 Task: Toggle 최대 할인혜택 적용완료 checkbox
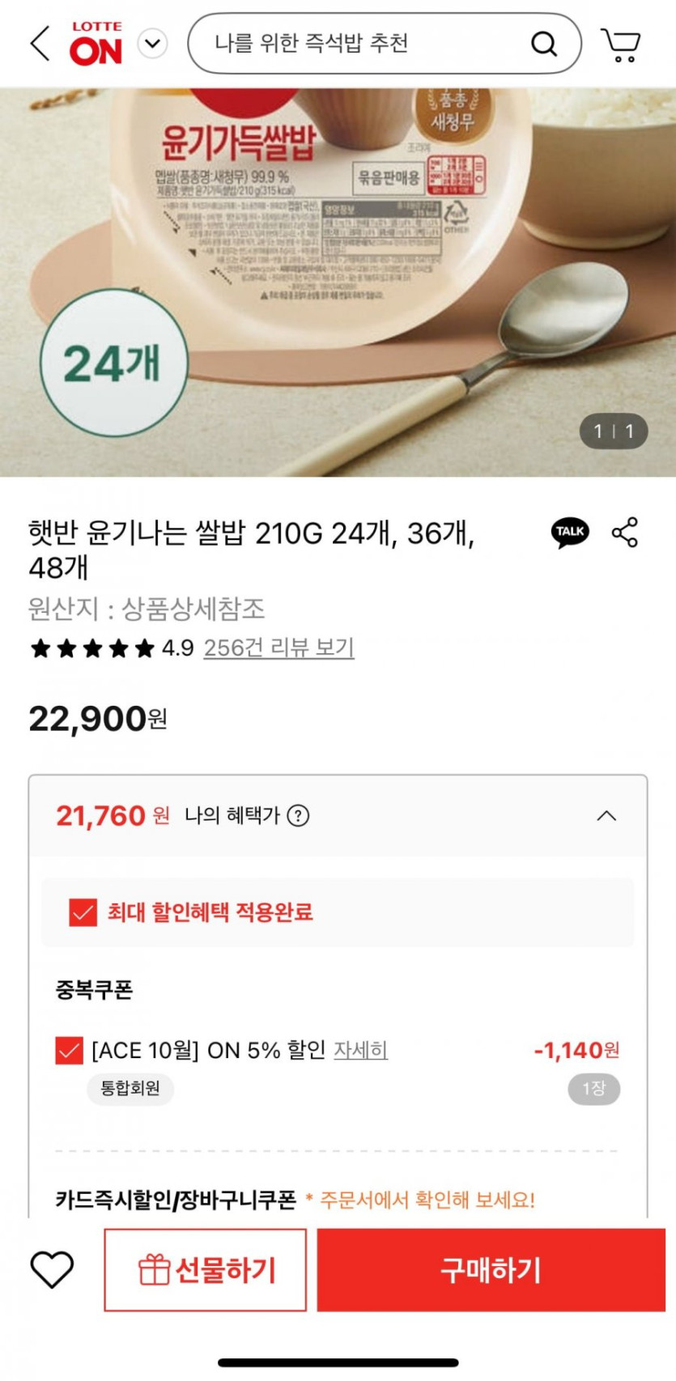click(83, 912)
